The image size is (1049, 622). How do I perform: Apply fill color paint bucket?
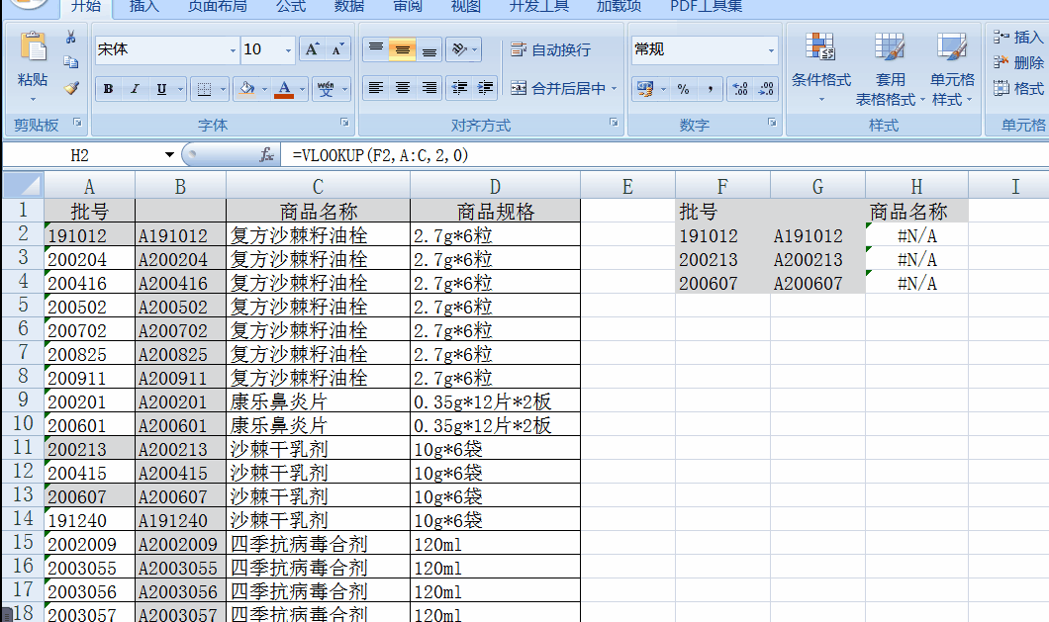pos(246,89)
